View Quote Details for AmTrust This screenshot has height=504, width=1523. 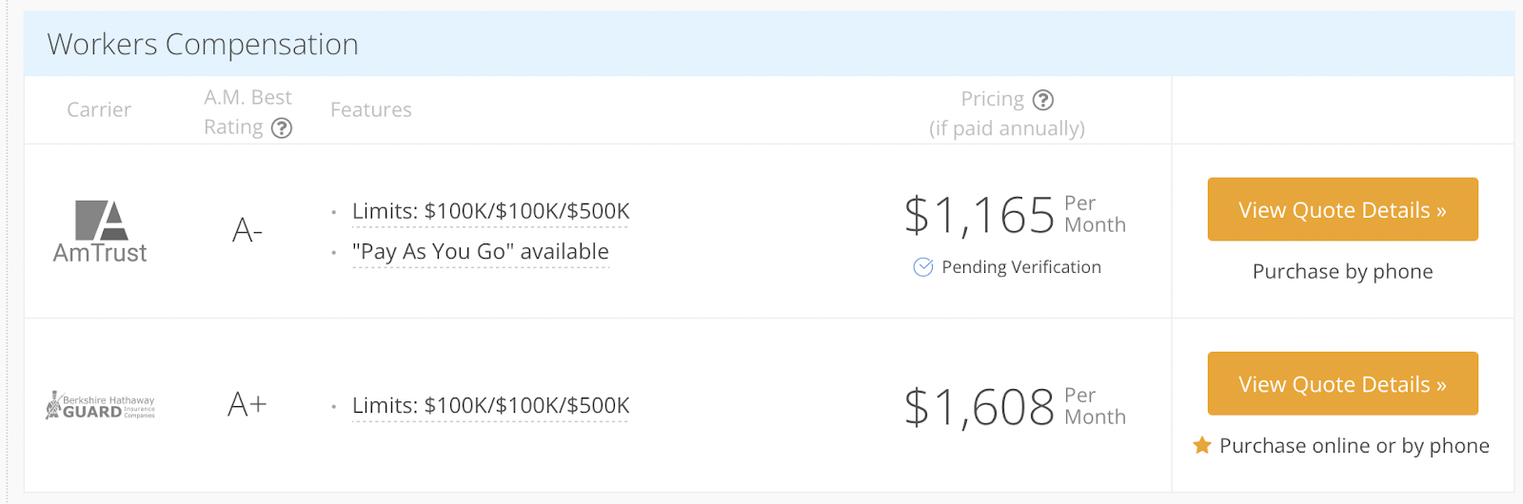pyautogui.click(x=1342, y=210)
